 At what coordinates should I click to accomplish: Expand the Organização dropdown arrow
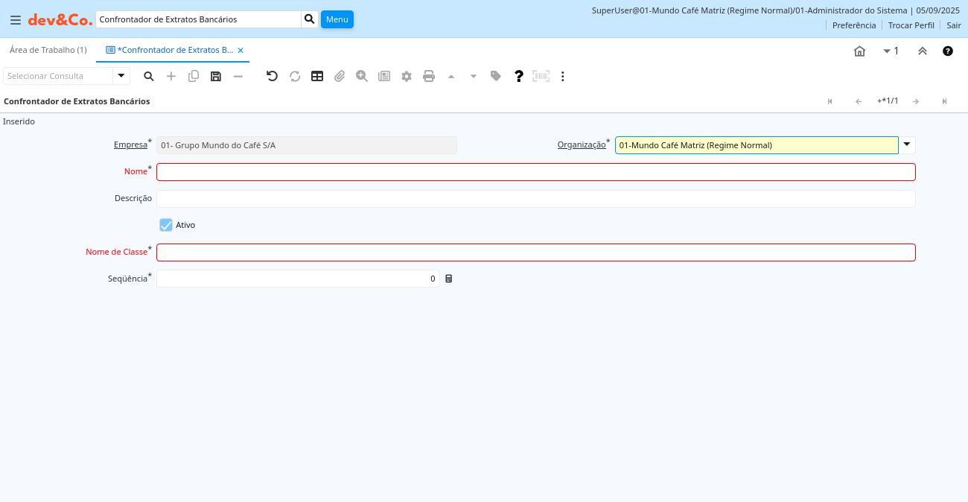click(x=907, y=145)
